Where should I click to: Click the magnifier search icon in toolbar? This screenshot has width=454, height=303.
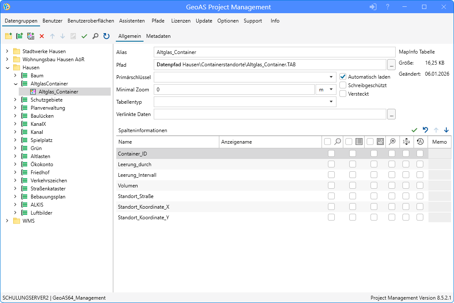coord(95,37)
